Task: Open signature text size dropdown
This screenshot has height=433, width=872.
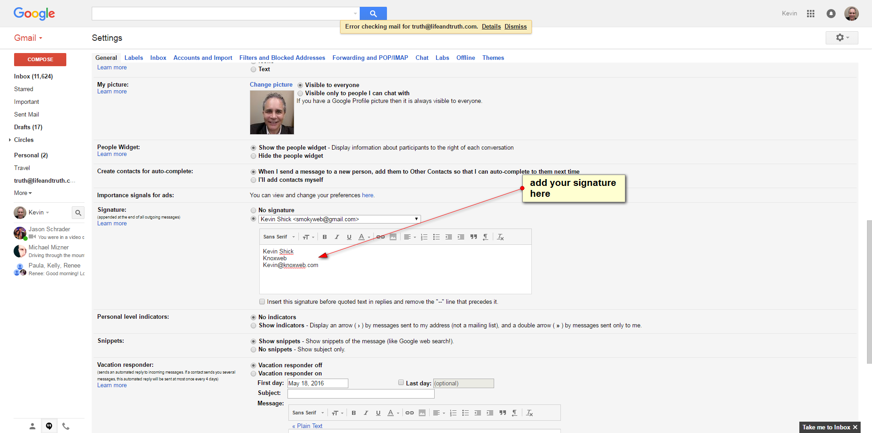Action: point(308,237)
